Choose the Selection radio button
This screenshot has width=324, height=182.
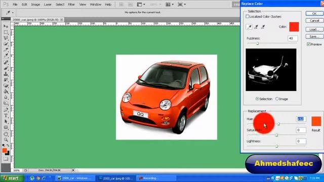coord(257,99)
